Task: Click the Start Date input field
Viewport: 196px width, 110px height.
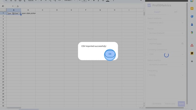Action: click(x=166, y=44)
